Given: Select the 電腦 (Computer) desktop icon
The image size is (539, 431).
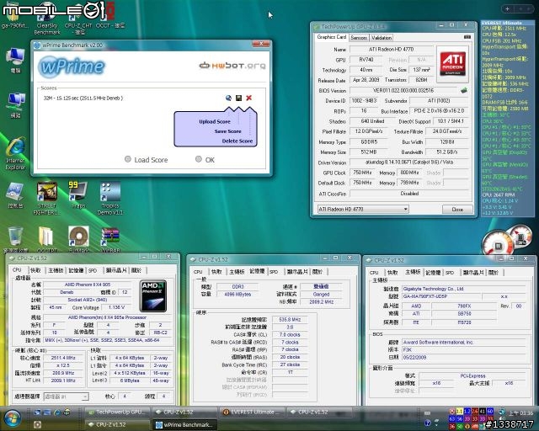Looking at the screenshot, I should tap(15, 61).
